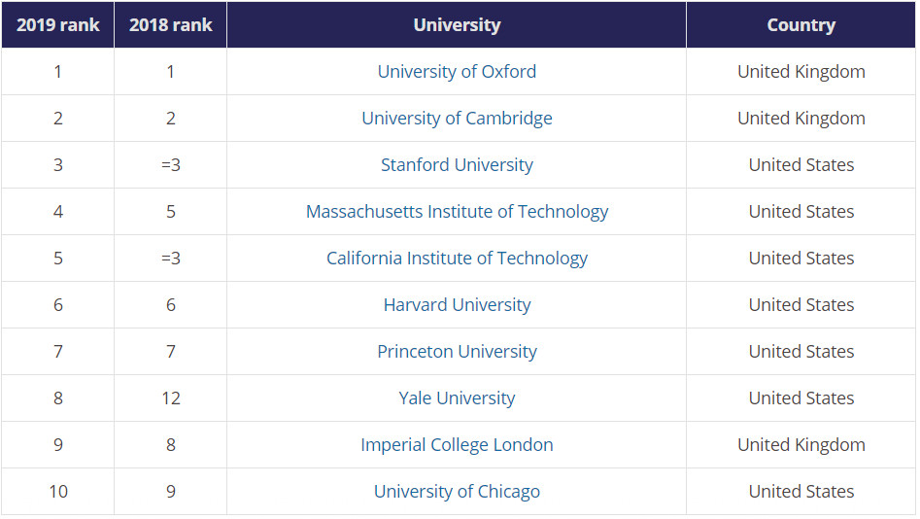This screenshot has height=519, width=920.
Task: Go to the Harvard University page
Action: (x=457, y=305)
